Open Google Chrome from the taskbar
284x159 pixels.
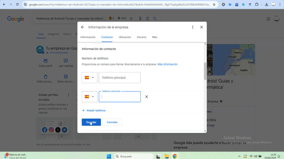[174, 156]
